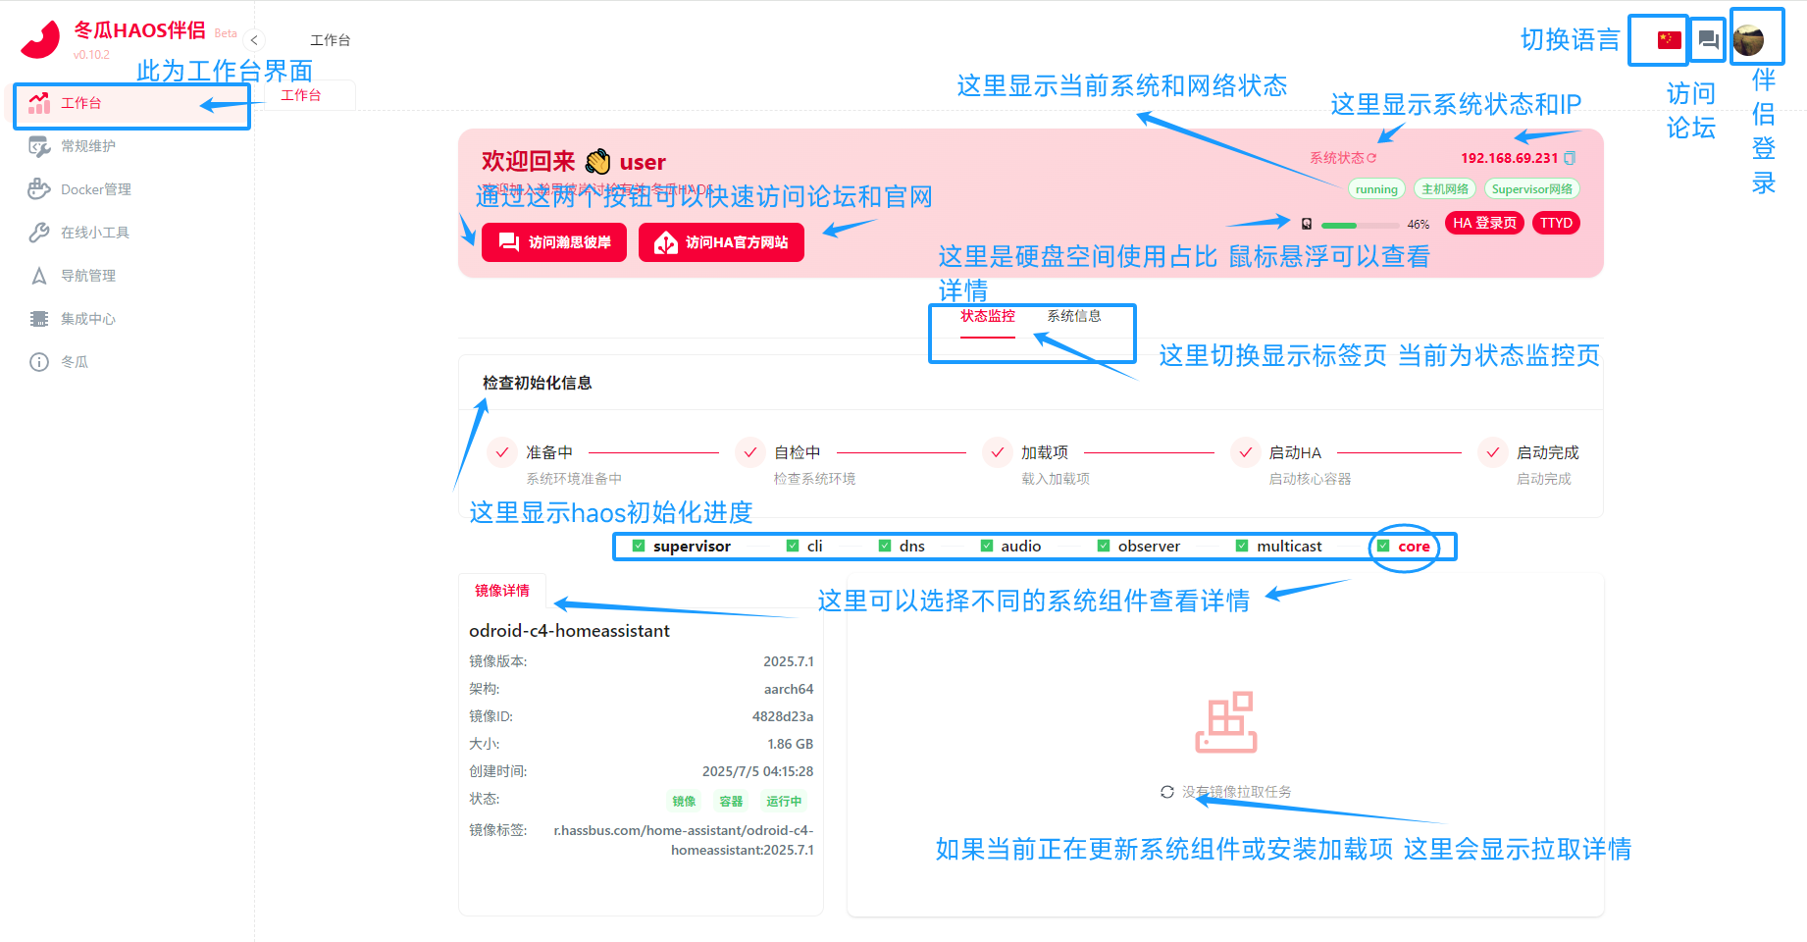The image size is (1807, 942).
Task: Select the supervisor component checkbox
Action: [x=639, y=547]
